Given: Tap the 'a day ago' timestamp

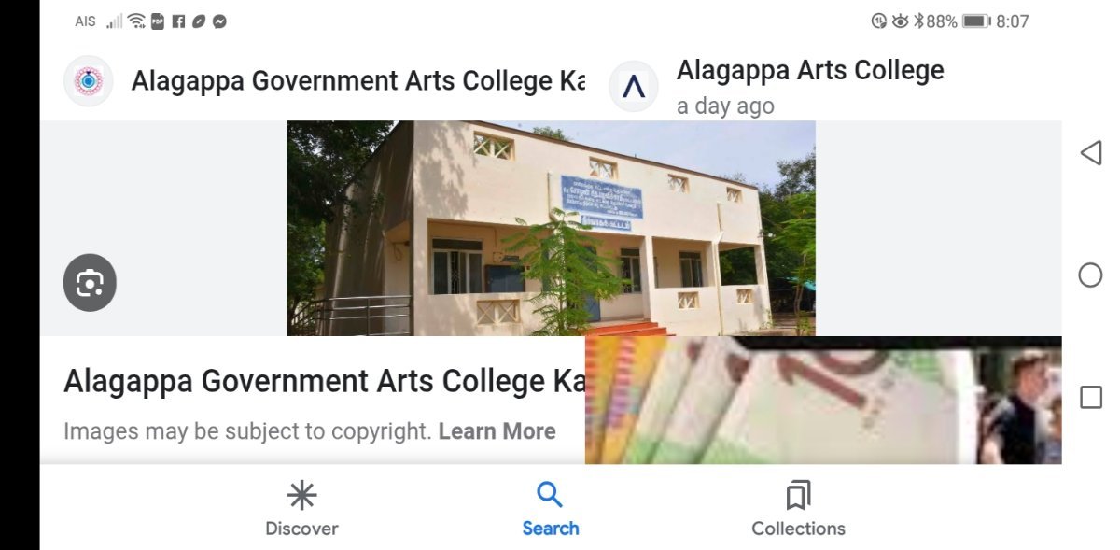Looking at the screenshot, I should [725, 106].
